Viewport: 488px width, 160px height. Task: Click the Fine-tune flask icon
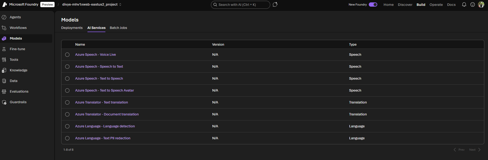pos(4,49)
